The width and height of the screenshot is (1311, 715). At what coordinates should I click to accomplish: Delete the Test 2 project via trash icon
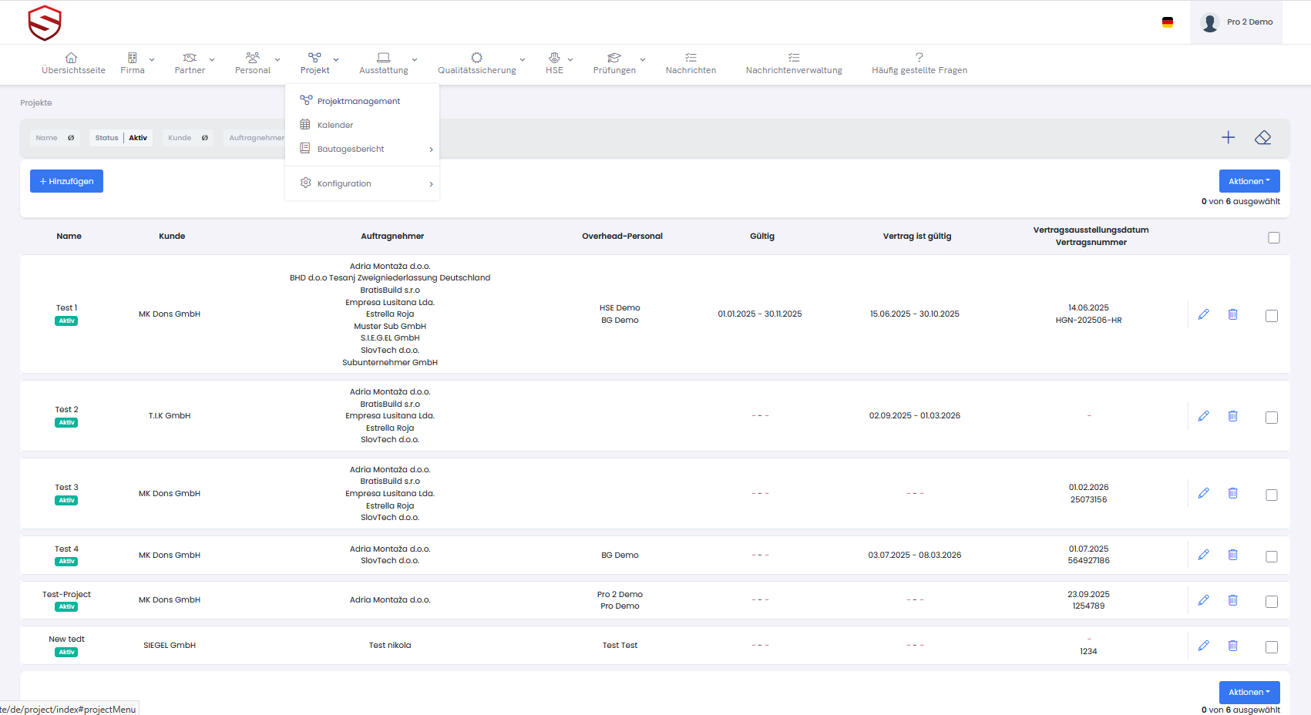(x=1232, y=416)
